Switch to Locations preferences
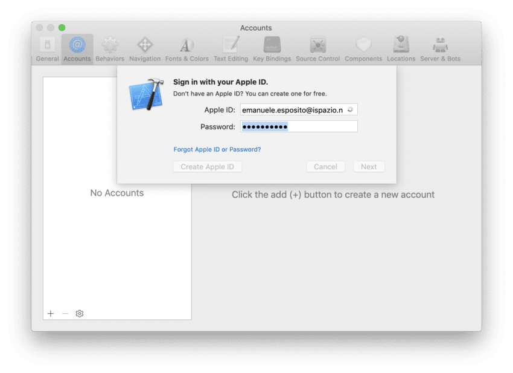The height and width of the screenshot is (373, 513). (x=401, y=49)
